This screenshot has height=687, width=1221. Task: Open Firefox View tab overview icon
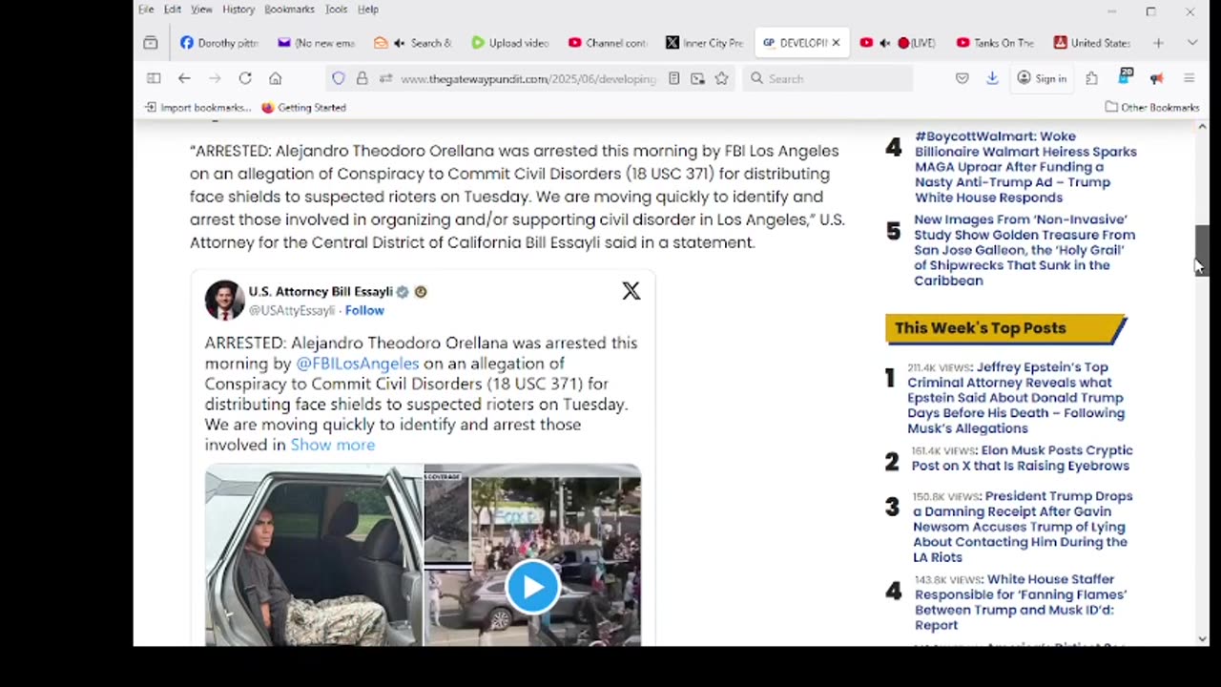tap(151, 43)
